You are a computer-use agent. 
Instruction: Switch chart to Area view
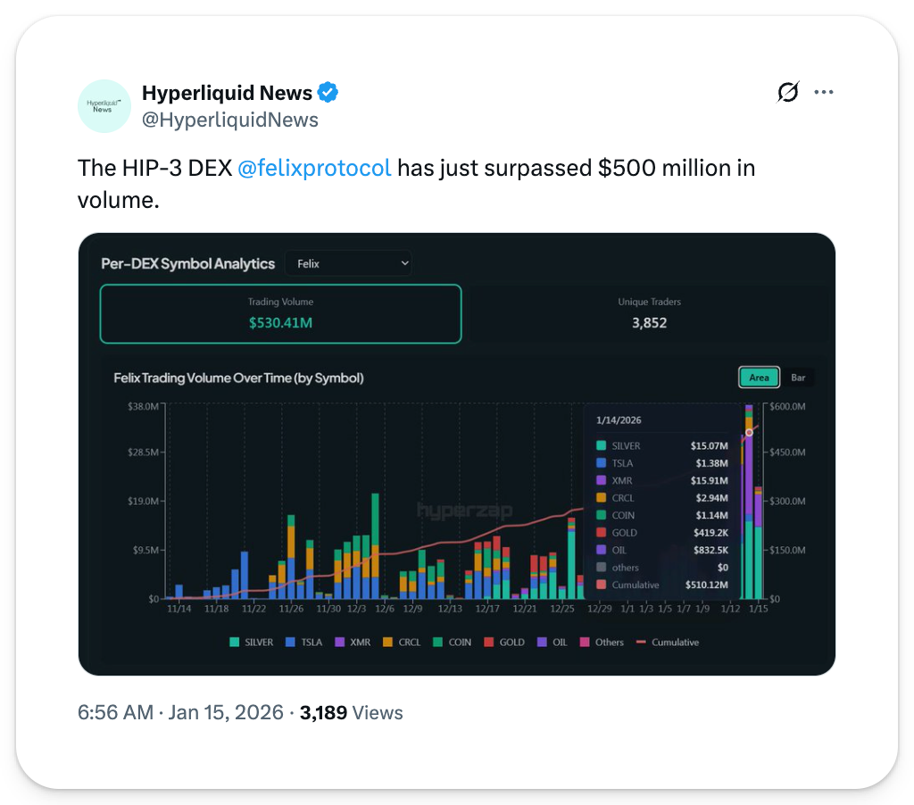point(759,378)
